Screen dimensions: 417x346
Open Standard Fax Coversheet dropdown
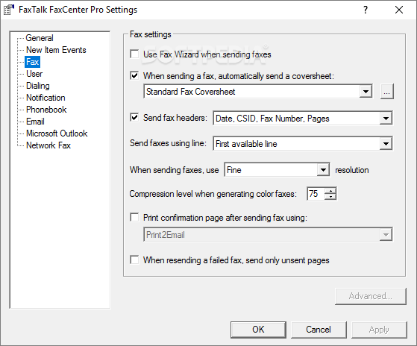pos(258,92)
